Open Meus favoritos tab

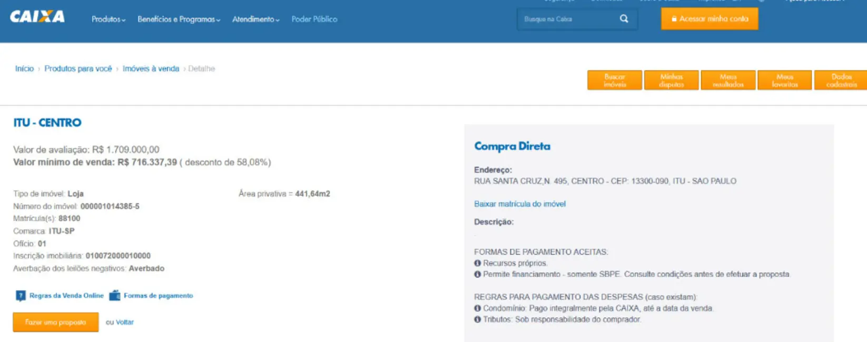[784, 81]
